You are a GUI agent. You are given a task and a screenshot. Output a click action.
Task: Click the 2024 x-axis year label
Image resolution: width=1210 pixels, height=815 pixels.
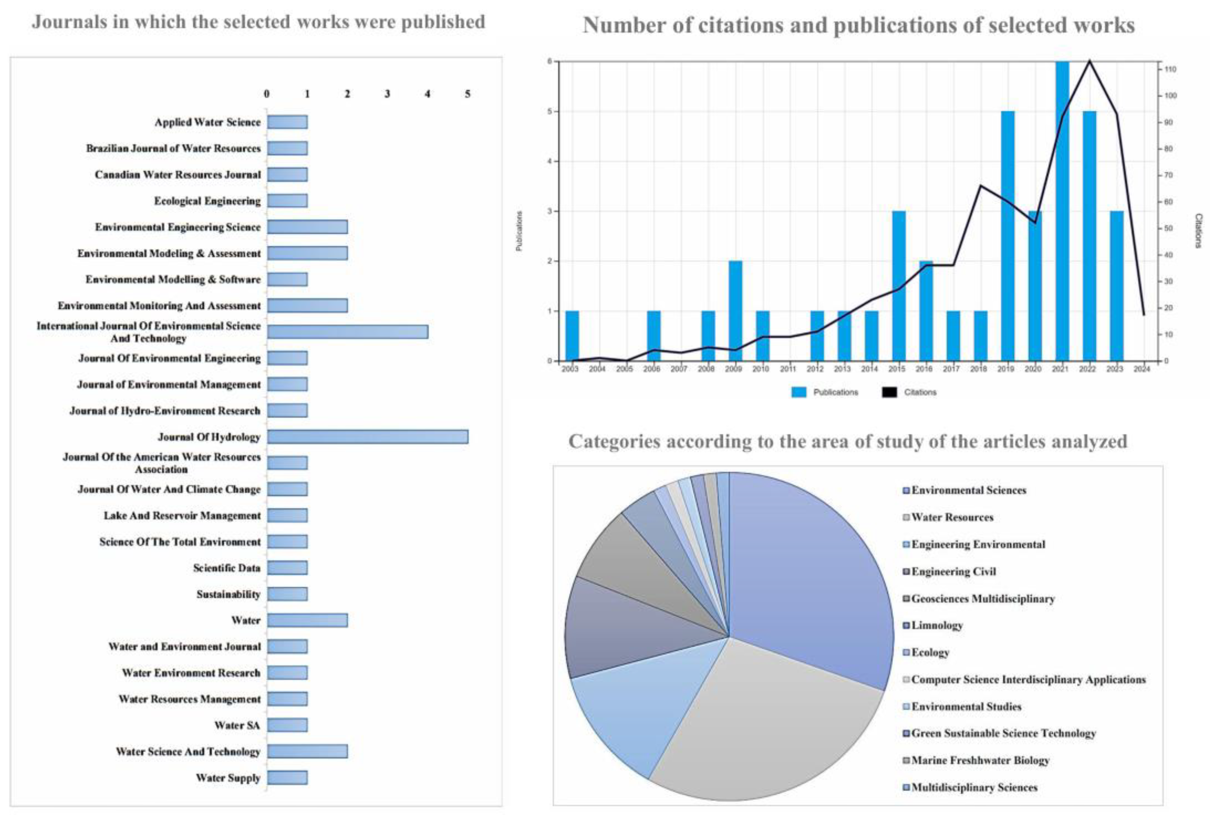pyautogui.click(x=1141, y=369)
